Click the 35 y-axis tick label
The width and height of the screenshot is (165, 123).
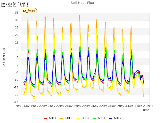pyautogui.click(x=16, y=13)
